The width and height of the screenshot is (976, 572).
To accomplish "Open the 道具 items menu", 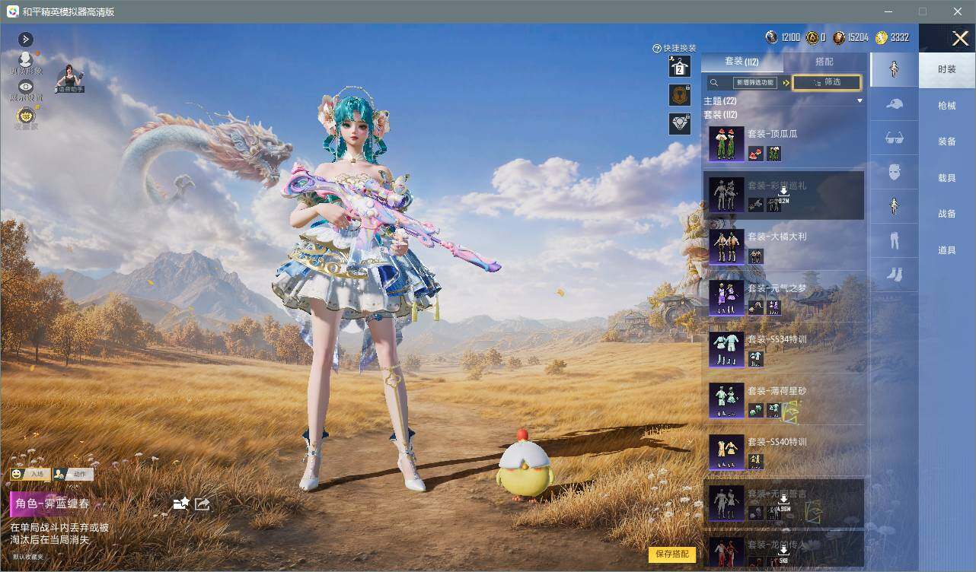I will [947, 250].
